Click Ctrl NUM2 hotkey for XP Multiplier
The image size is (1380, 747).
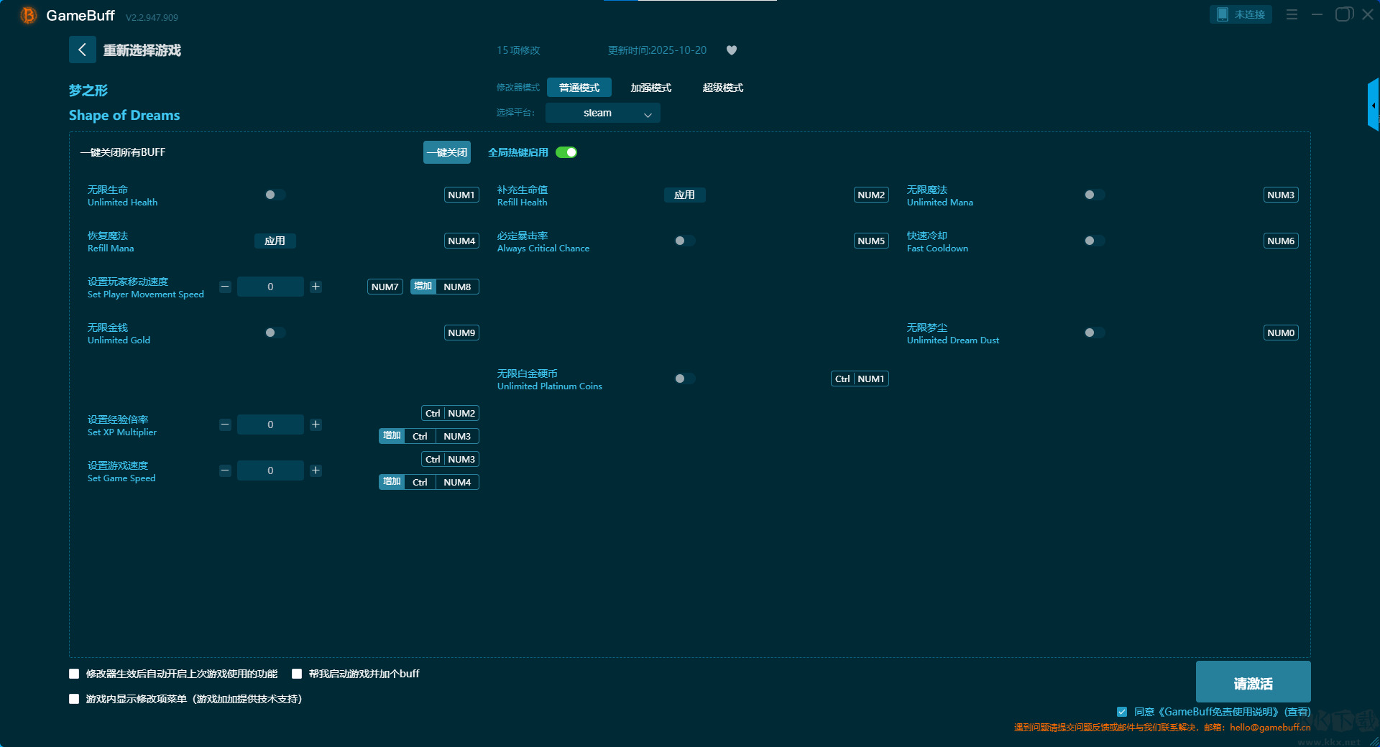(x=451, y=413)
